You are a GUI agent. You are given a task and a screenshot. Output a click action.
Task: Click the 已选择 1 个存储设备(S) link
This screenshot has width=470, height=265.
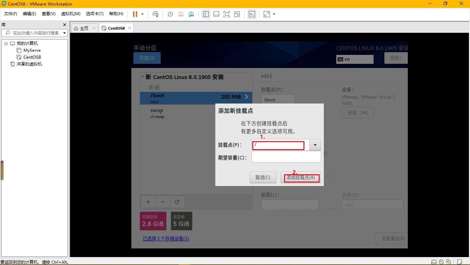point(166,238)
